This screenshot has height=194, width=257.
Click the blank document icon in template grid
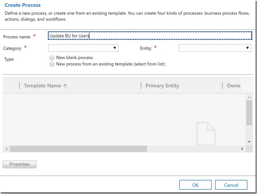coord(206,133)
